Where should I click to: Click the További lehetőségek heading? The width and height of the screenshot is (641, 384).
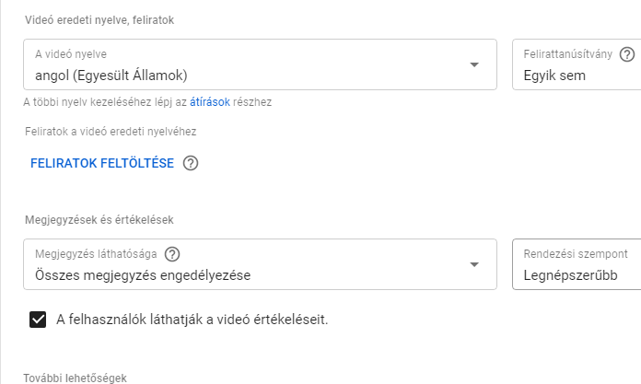point(75,378)
